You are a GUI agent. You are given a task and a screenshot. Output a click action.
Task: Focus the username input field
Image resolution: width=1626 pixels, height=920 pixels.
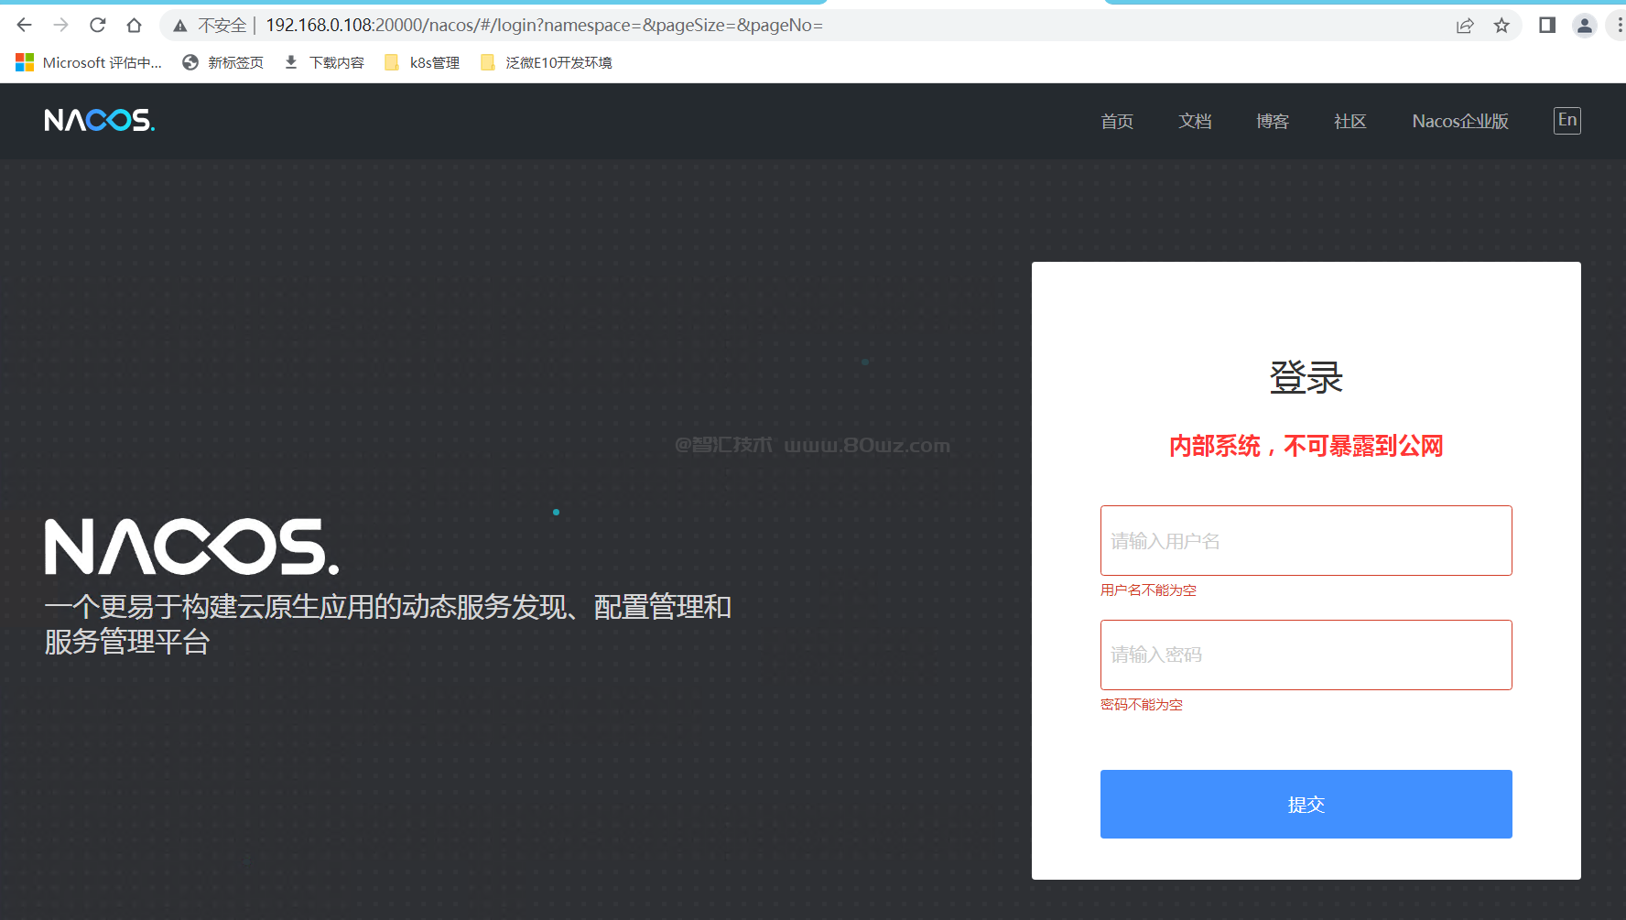pos(1306,540)
